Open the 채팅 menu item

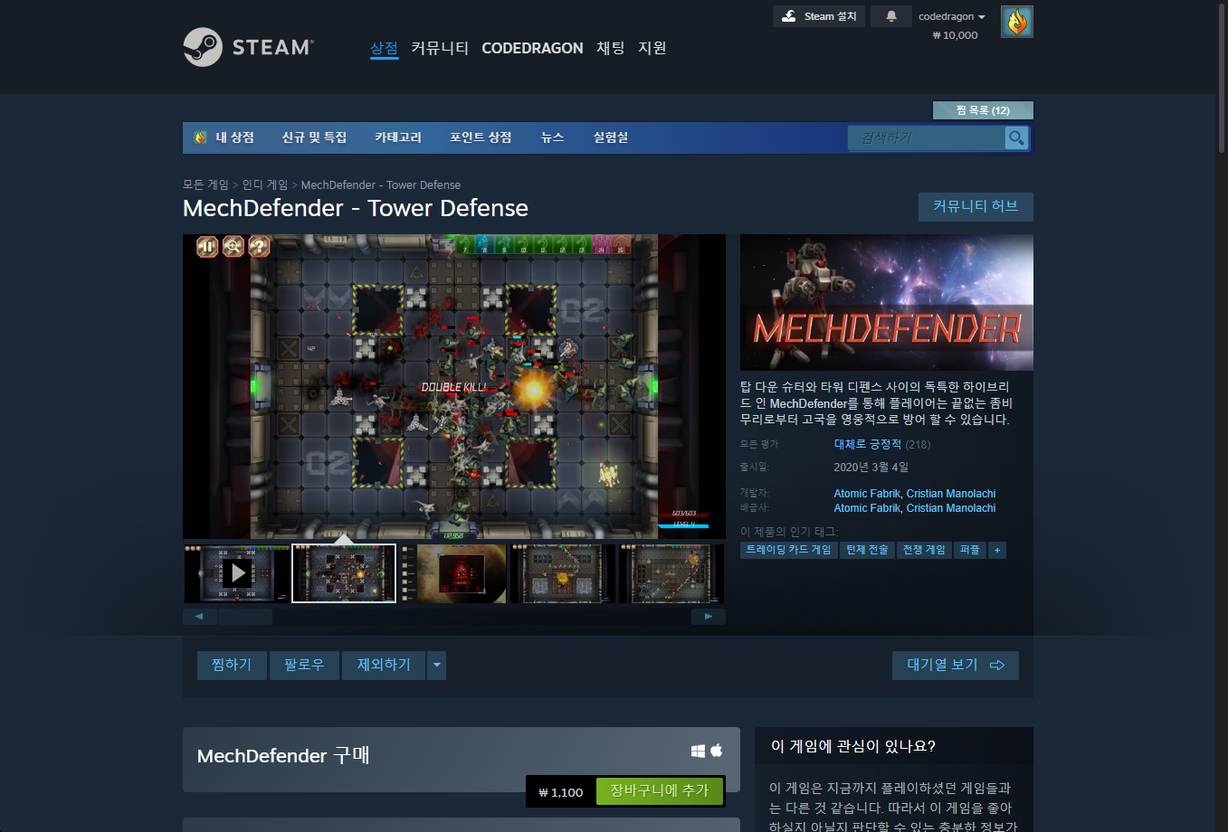pos(611,48)
